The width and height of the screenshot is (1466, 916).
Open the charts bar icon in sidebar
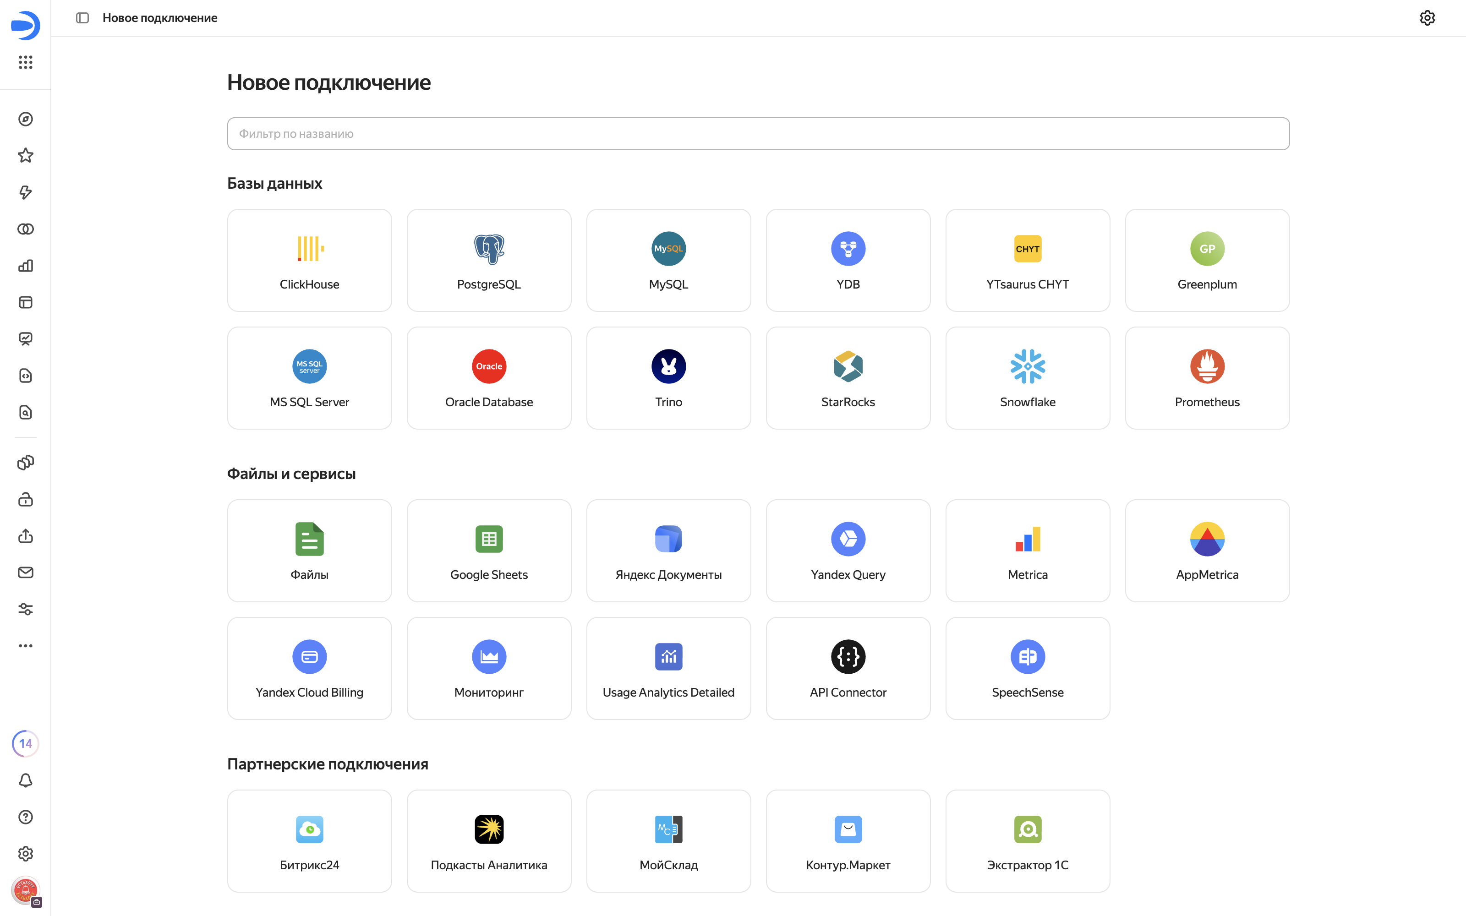[x=26, y=266]
